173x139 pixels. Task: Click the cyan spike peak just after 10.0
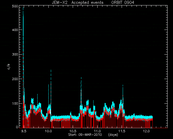[51, 70]
